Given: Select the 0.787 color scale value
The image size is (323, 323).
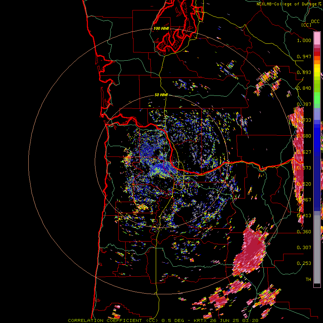Looking at the screenshot, I should [304, 104].
